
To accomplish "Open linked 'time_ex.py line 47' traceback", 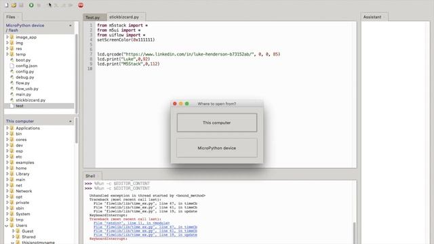I will [x=145, y=227].
